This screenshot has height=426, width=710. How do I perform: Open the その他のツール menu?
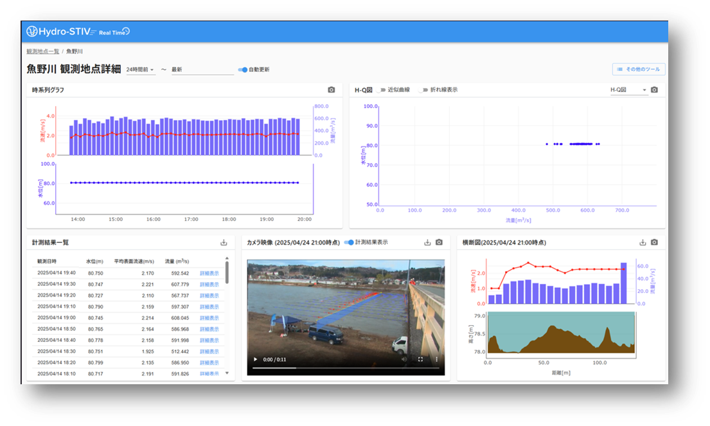(x=639, y=69)
